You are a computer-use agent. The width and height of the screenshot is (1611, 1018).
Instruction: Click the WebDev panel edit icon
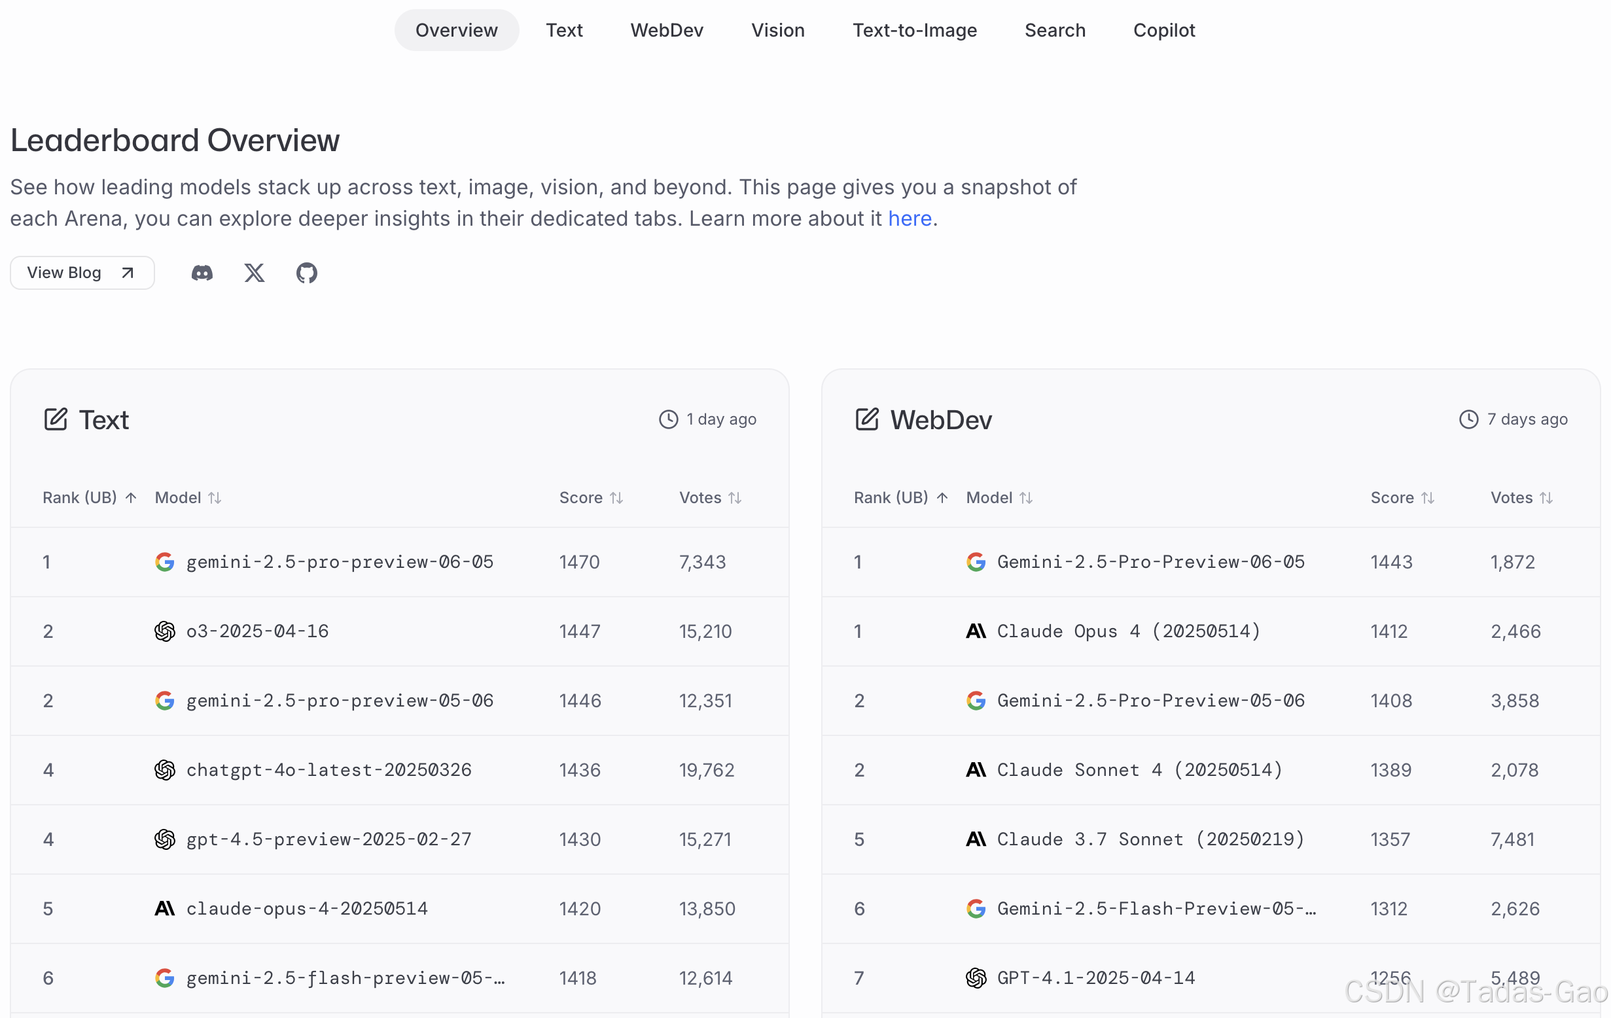[x=866, y=419]
